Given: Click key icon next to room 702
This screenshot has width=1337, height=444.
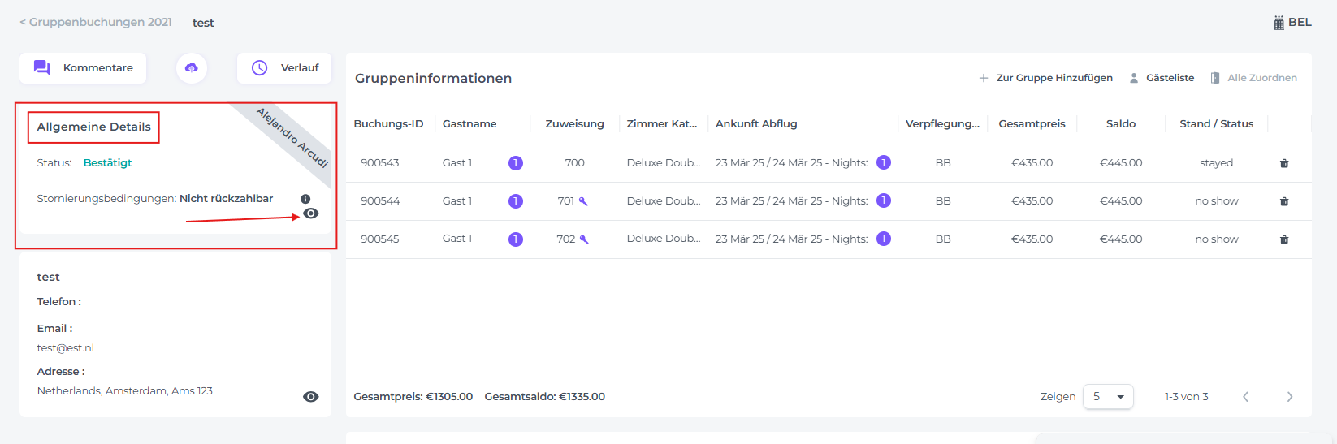Looking at the screenshot, I should 583,239.
